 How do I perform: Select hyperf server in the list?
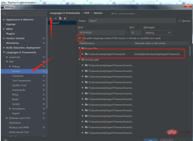pos(62,23)
